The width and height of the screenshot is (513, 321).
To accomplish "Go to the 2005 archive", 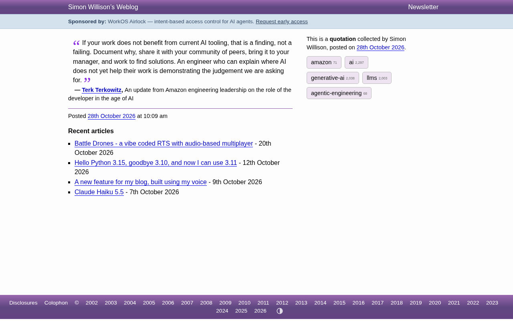I will tap(149, 303).
